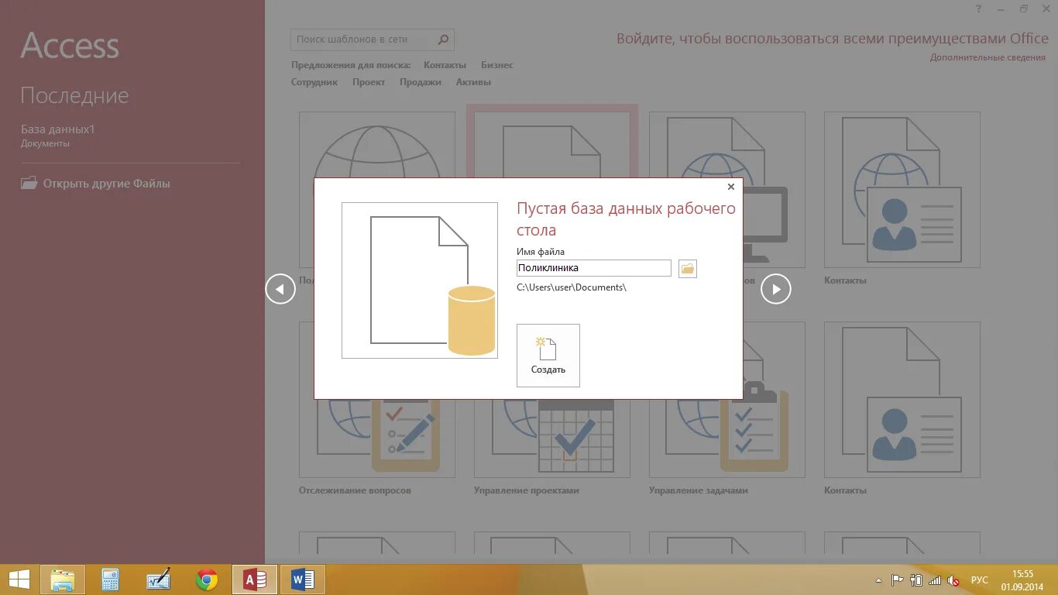Click the blank database preview image in the dialog
The width and height of the screenshot is (1058, 595).
[420, 280]
